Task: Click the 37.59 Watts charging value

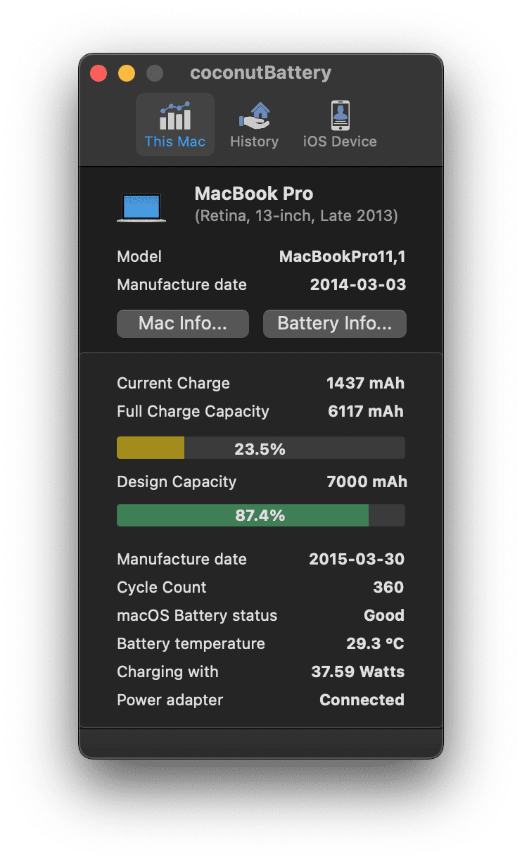Action: 358,672
